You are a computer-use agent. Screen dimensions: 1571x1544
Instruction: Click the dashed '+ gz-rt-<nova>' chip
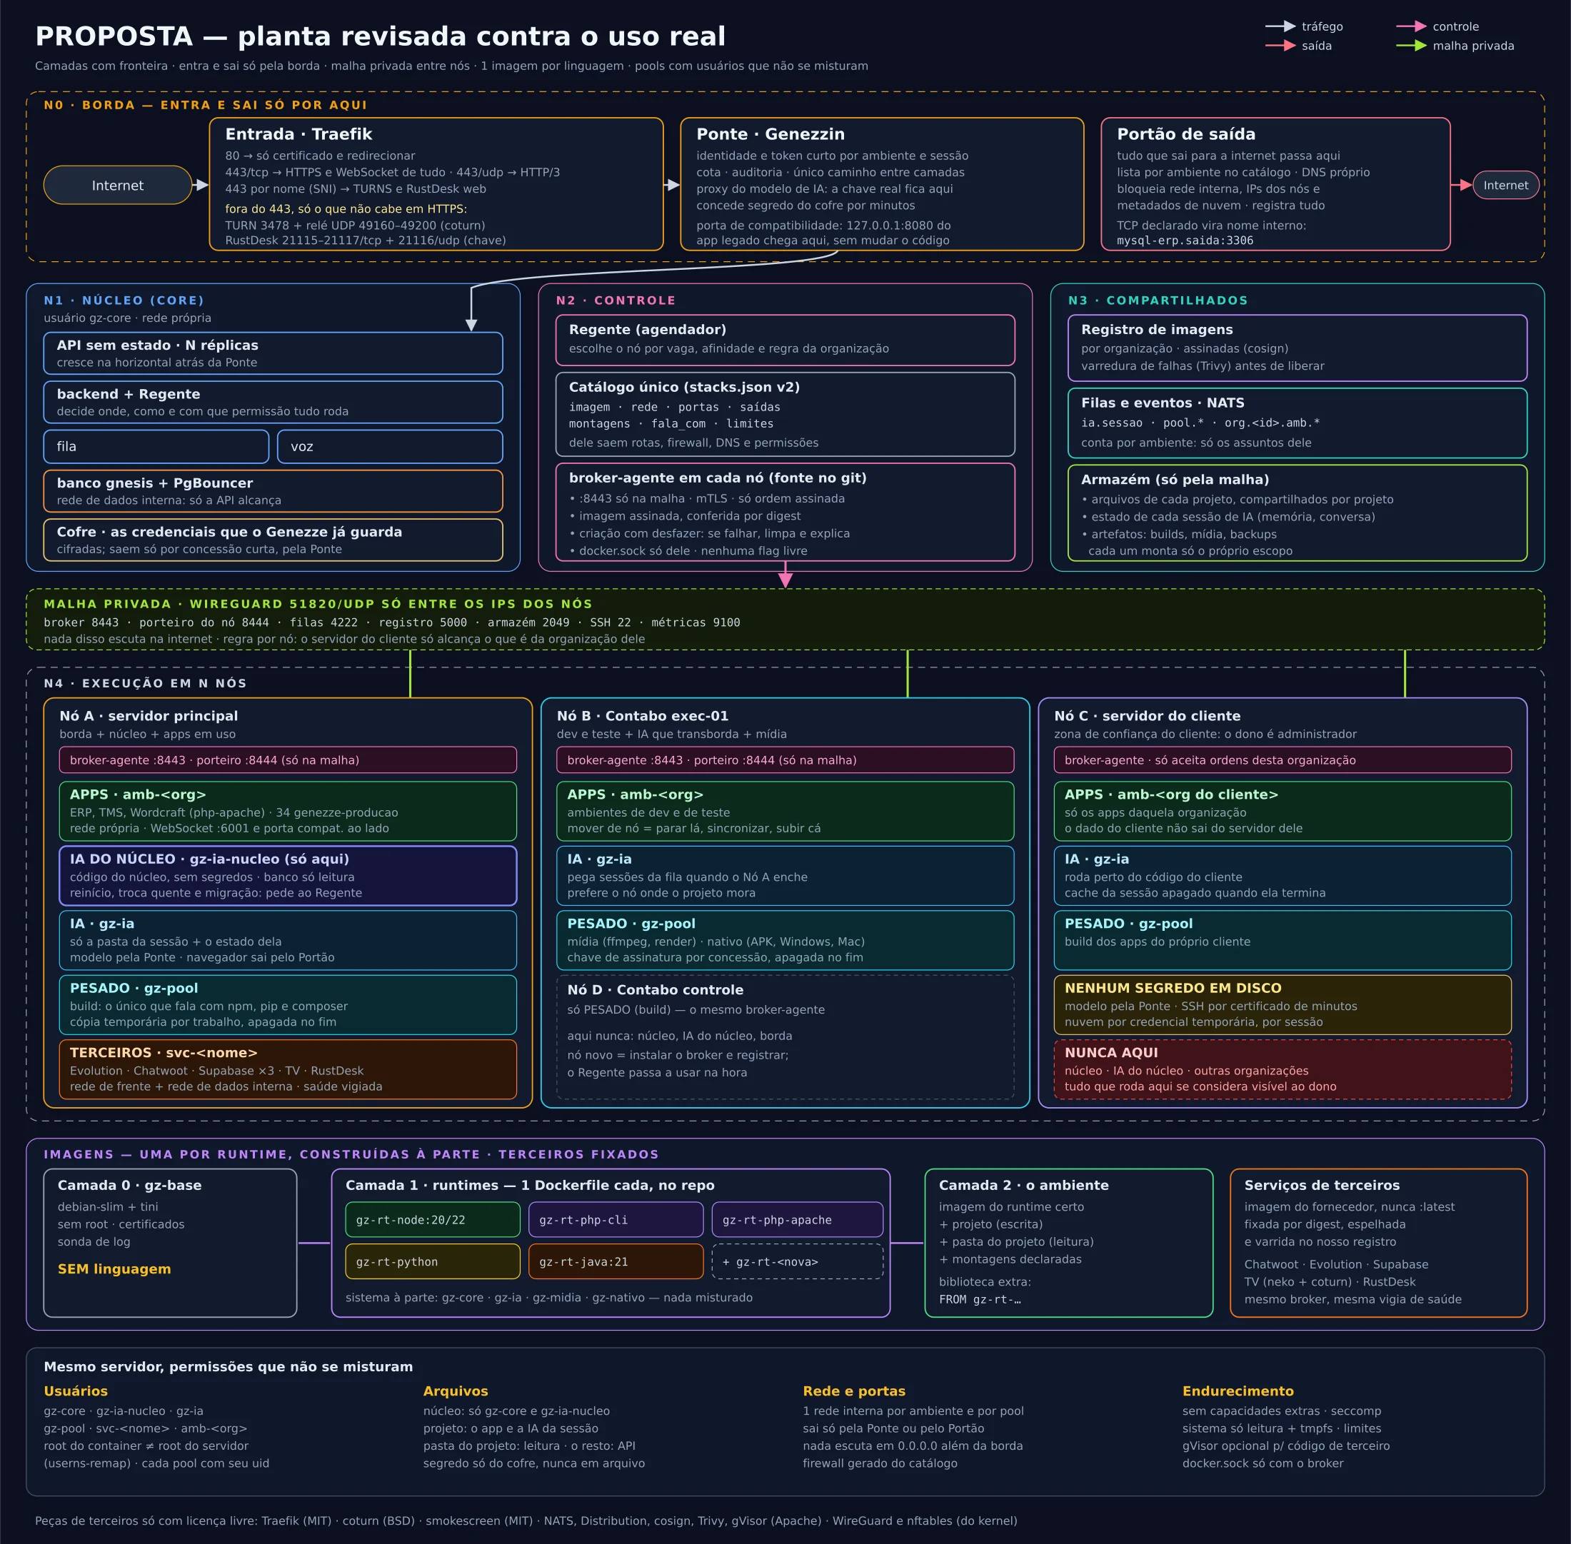coord(797,1262)
